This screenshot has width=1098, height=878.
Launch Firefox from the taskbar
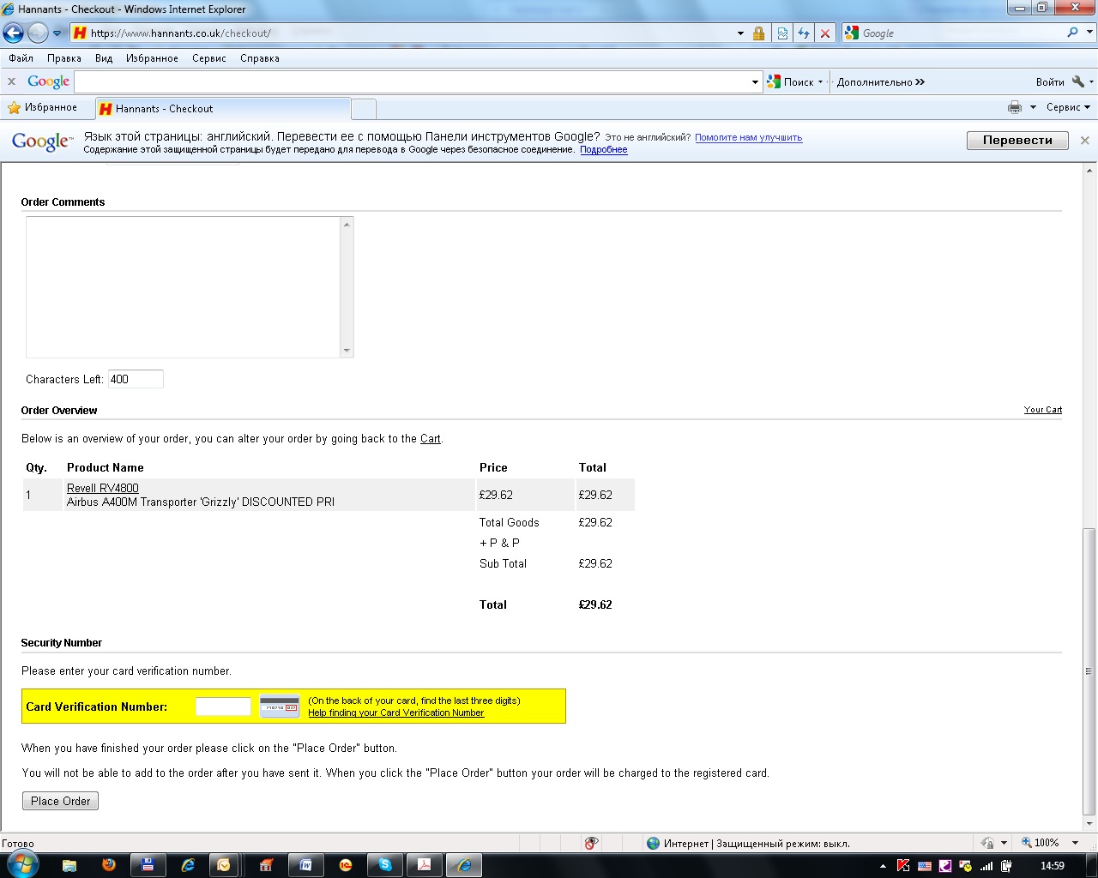point(109,866)
